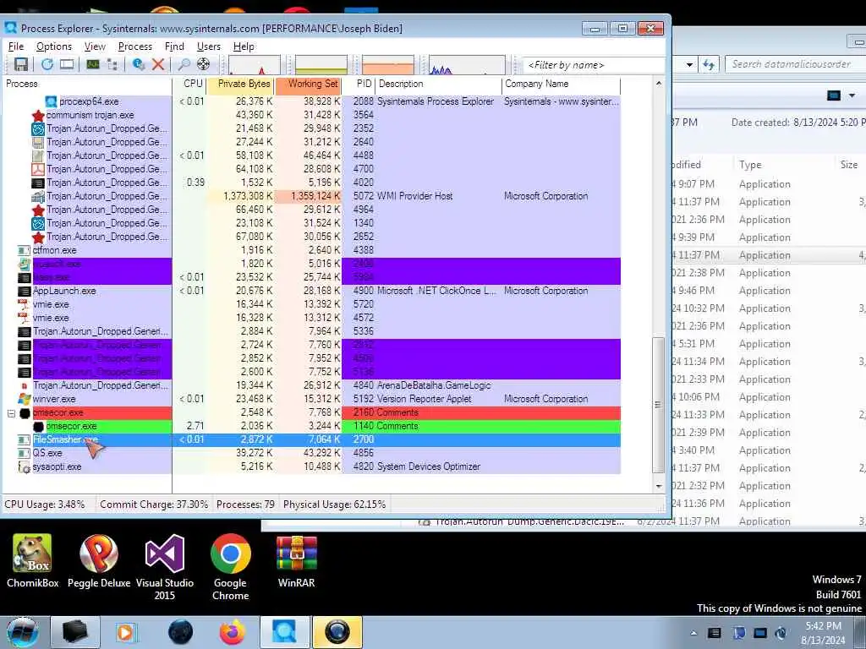Collapse the omsecor.exe parent tree node

pos(11,412)
